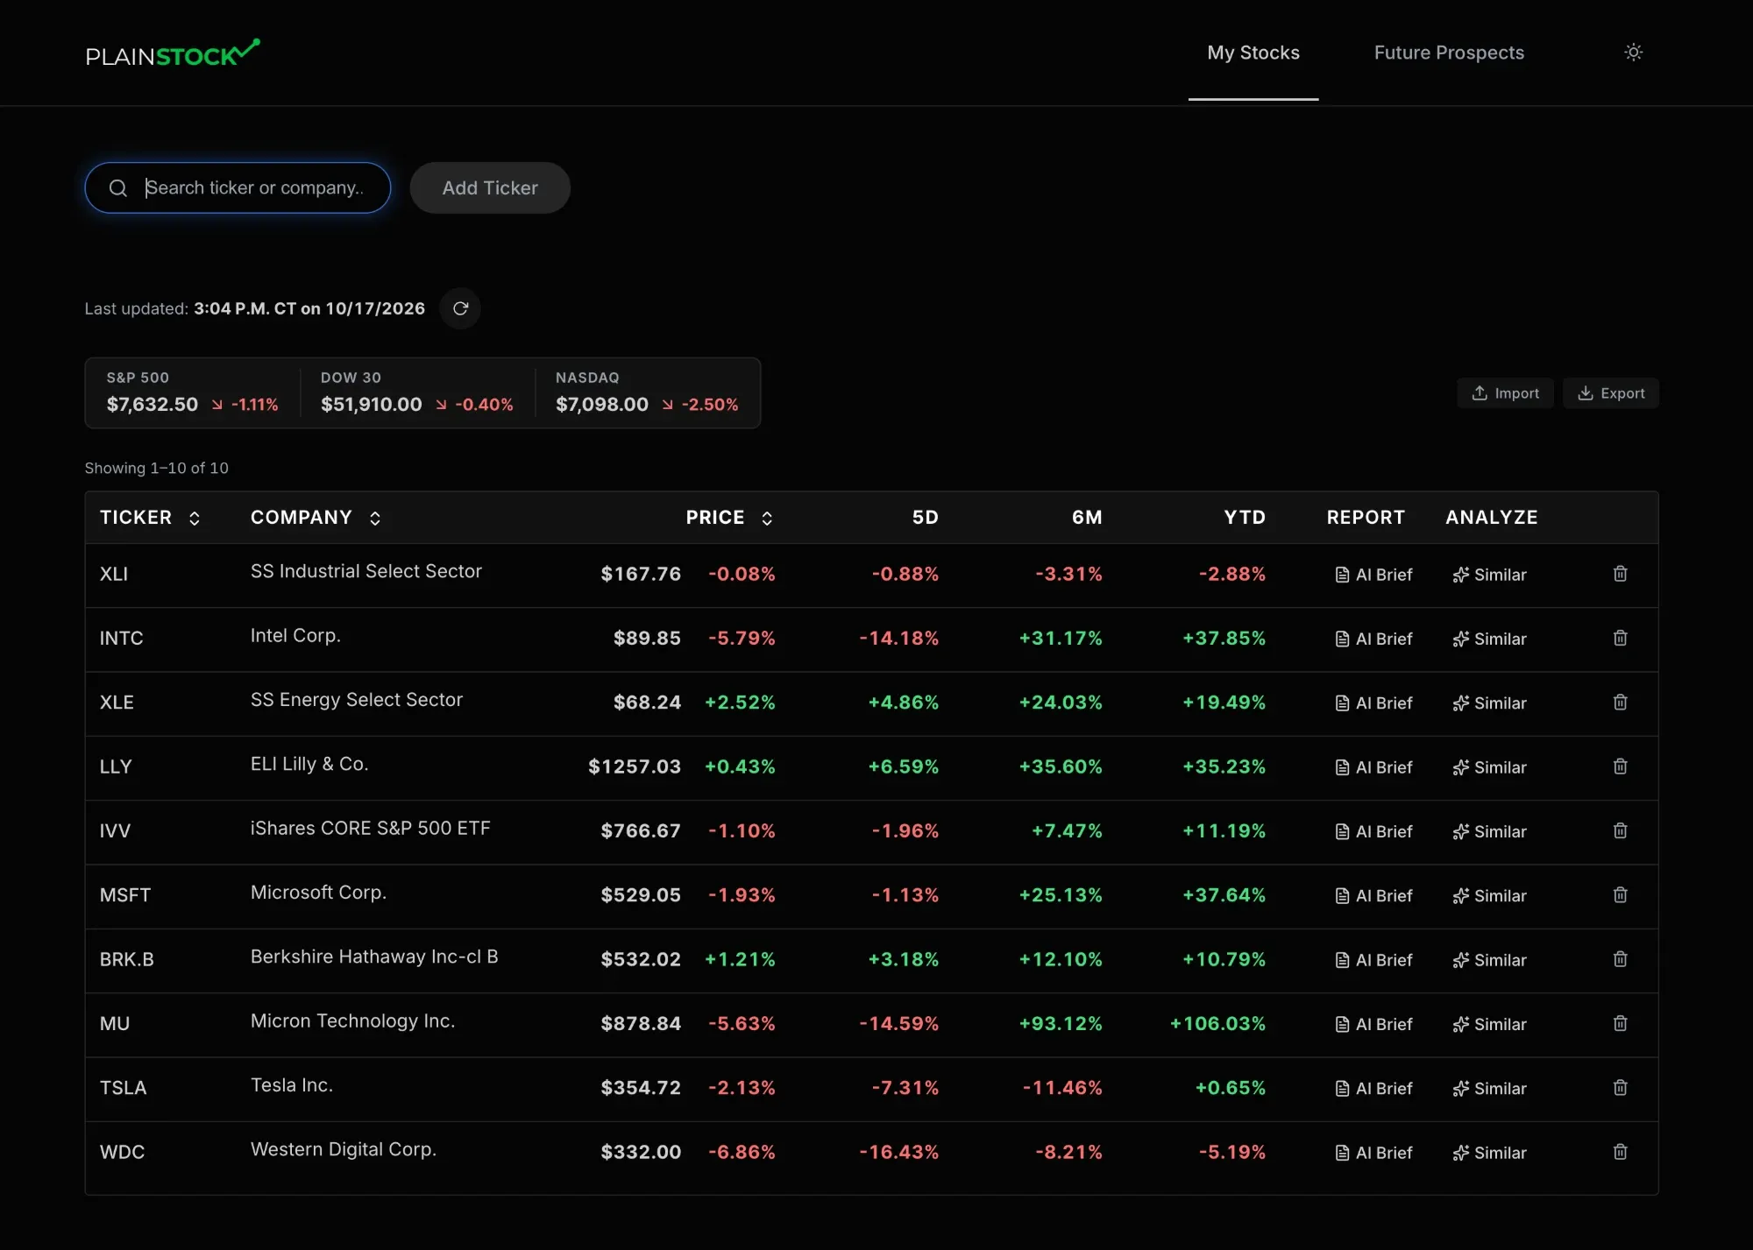Click the 6M column header
1753x1250 pixels.
coord(1087,518)
